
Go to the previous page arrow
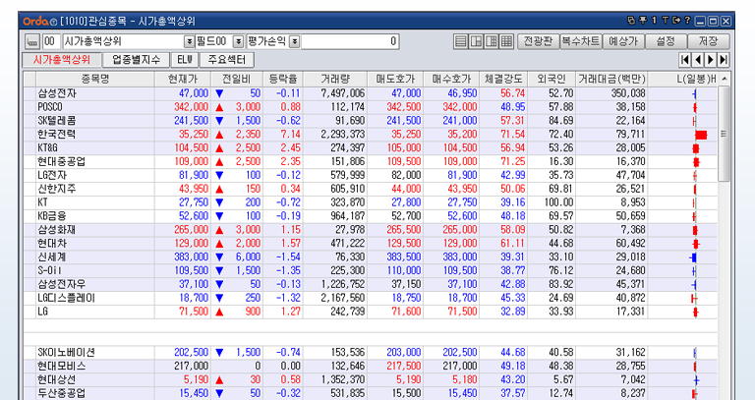coord(698,60)
